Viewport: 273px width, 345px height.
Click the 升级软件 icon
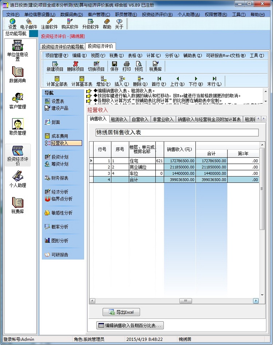pyautogui.click(x=90, y=24)
